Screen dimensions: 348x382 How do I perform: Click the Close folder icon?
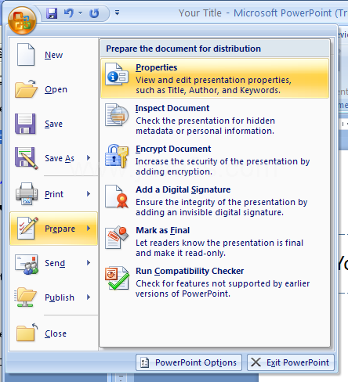(x=27, y=332)
